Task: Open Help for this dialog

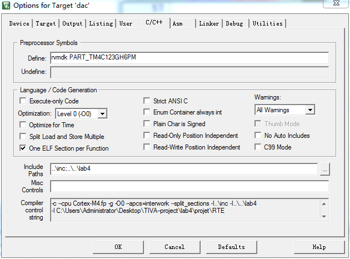Action: point(319,247)
